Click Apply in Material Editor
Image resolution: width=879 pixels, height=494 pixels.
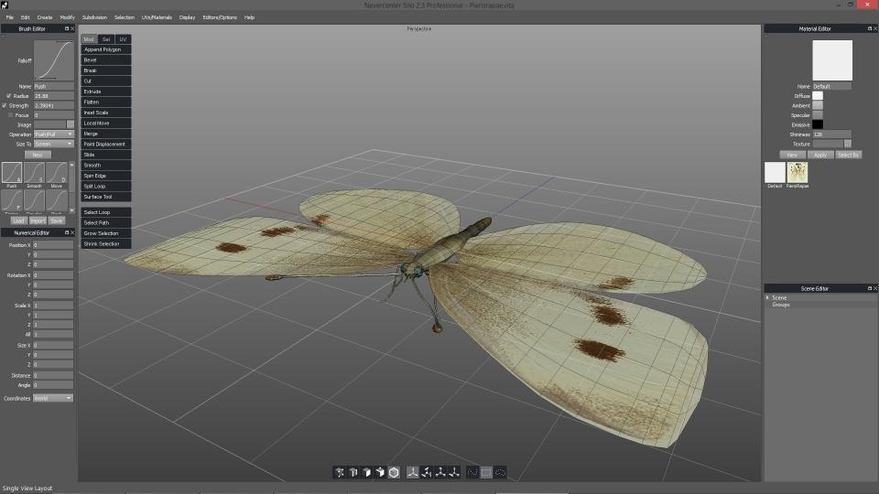point(820,155)
